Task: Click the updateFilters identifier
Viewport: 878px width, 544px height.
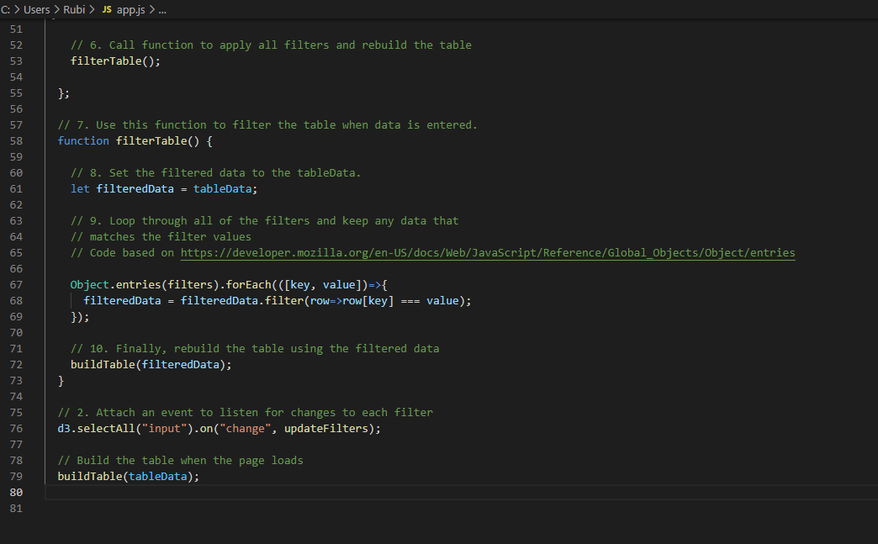Action: coord(327,428)
